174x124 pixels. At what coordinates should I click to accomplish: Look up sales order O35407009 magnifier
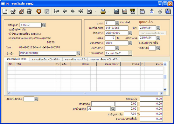130,33
